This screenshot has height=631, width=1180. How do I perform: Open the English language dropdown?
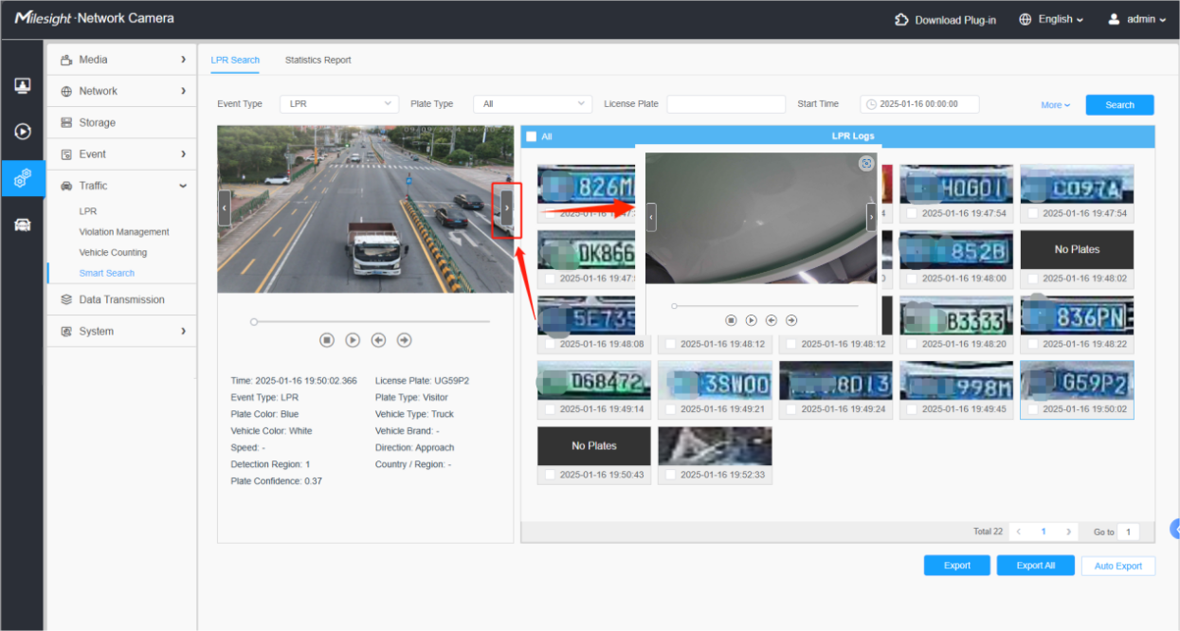[1051, 20]
